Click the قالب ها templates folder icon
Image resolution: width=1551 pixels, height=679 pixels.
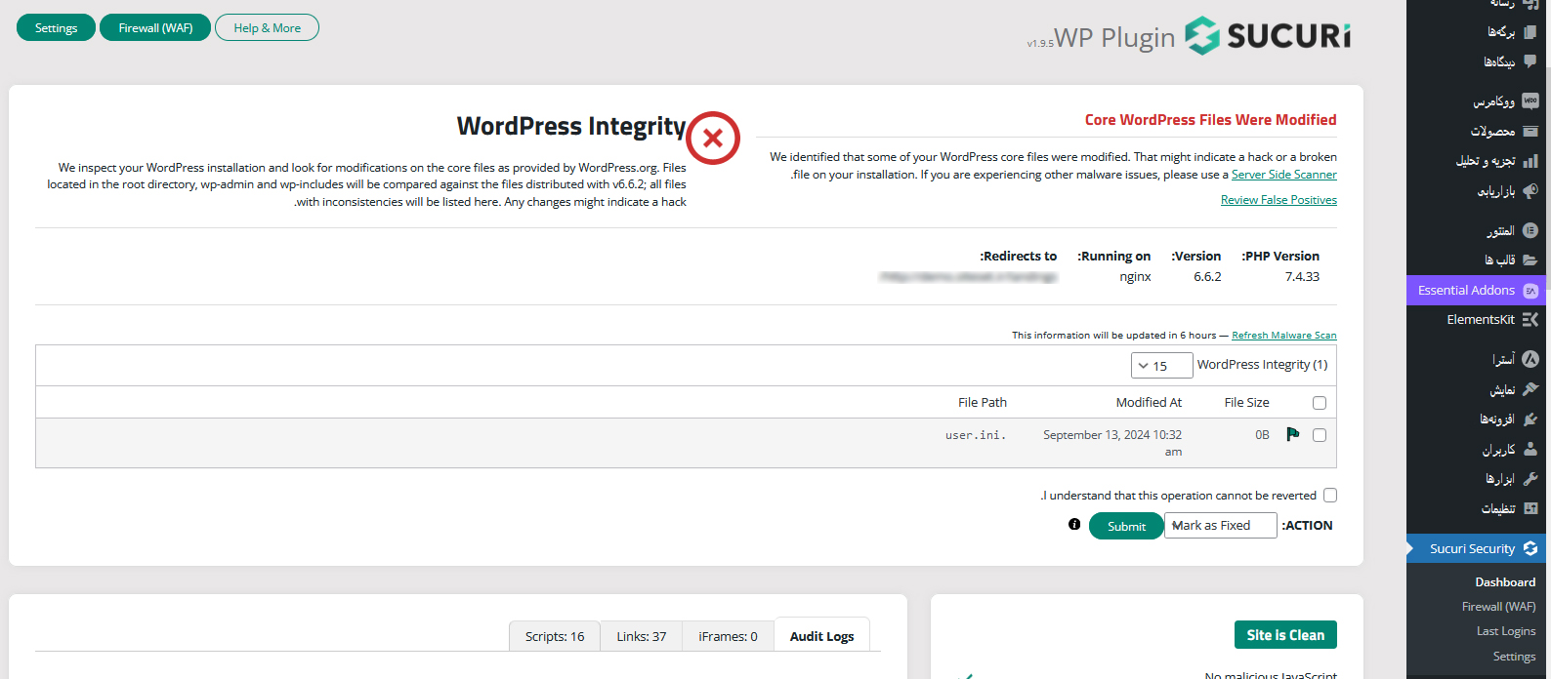coord(1530,260)
